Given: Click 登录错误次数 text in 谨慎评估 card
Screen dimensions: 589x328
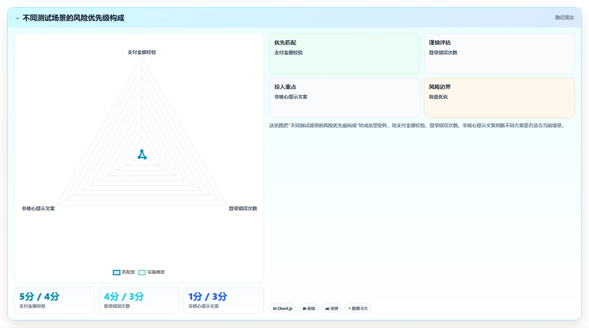Looking at the screenshot, I should 443,53.
